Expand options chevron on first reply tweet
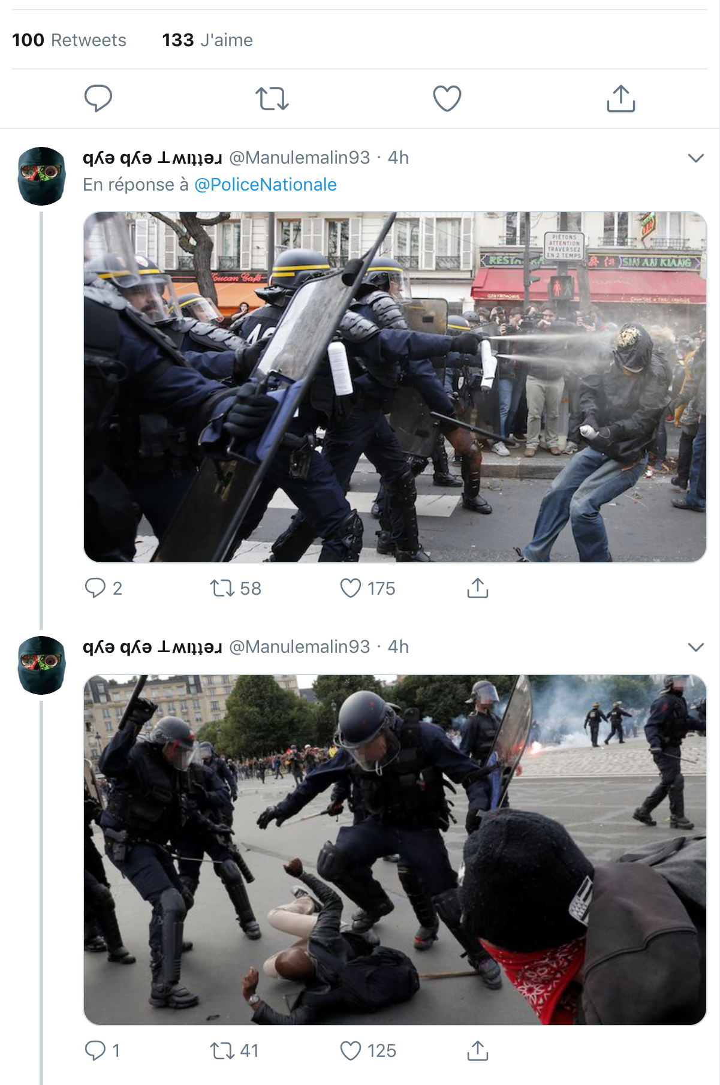720x1085 pixels. tap(695, 158)
